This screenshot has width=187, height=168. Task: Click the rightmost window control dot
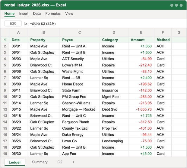(x=181, y=5)
